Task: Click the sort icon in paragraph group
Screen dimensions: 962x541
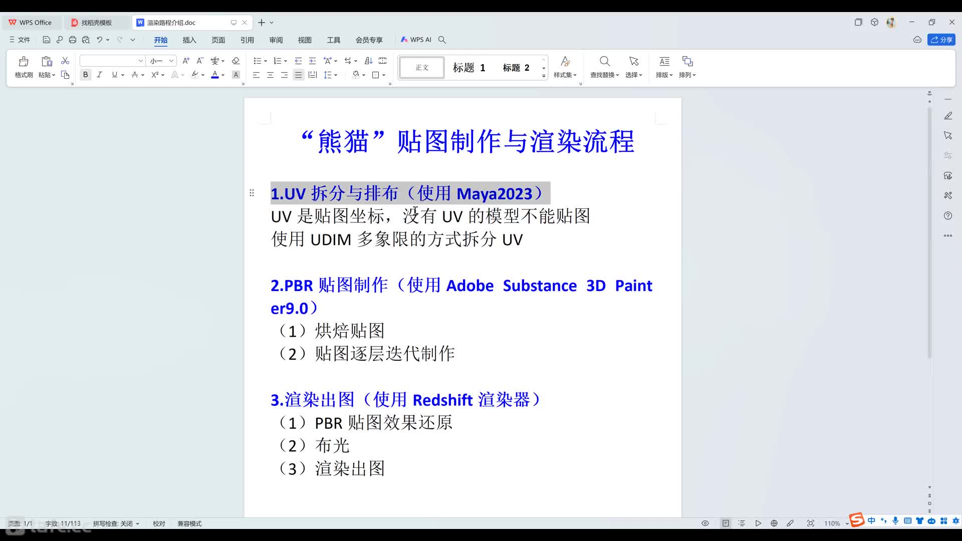Action: click(x=368, y=61)
